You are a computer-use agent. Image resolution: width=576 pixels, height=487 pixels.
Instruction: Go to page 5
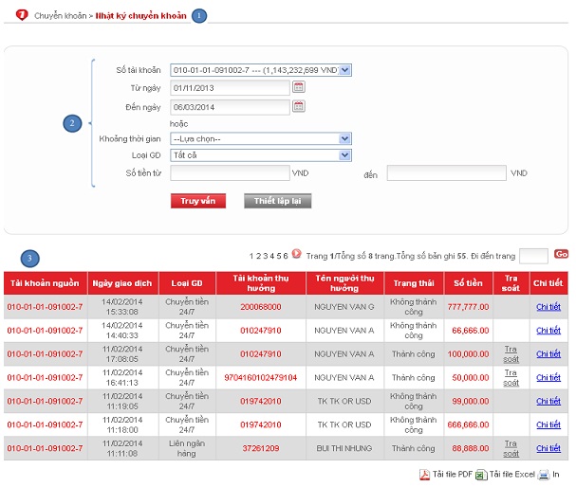279,256
